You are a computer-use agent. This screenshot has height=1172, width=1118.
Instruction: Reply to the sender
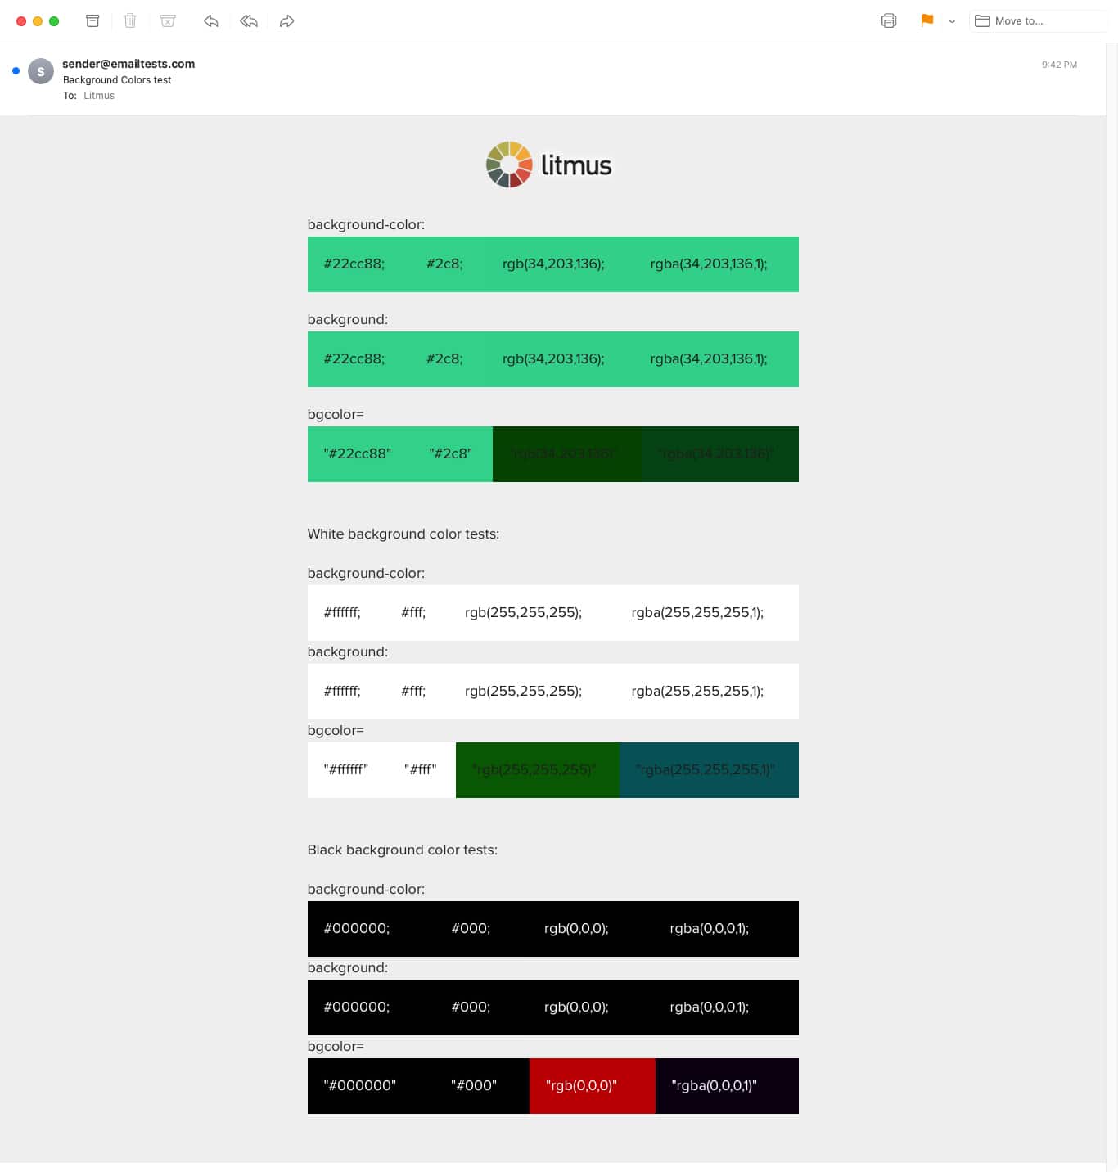coord(211,21)
